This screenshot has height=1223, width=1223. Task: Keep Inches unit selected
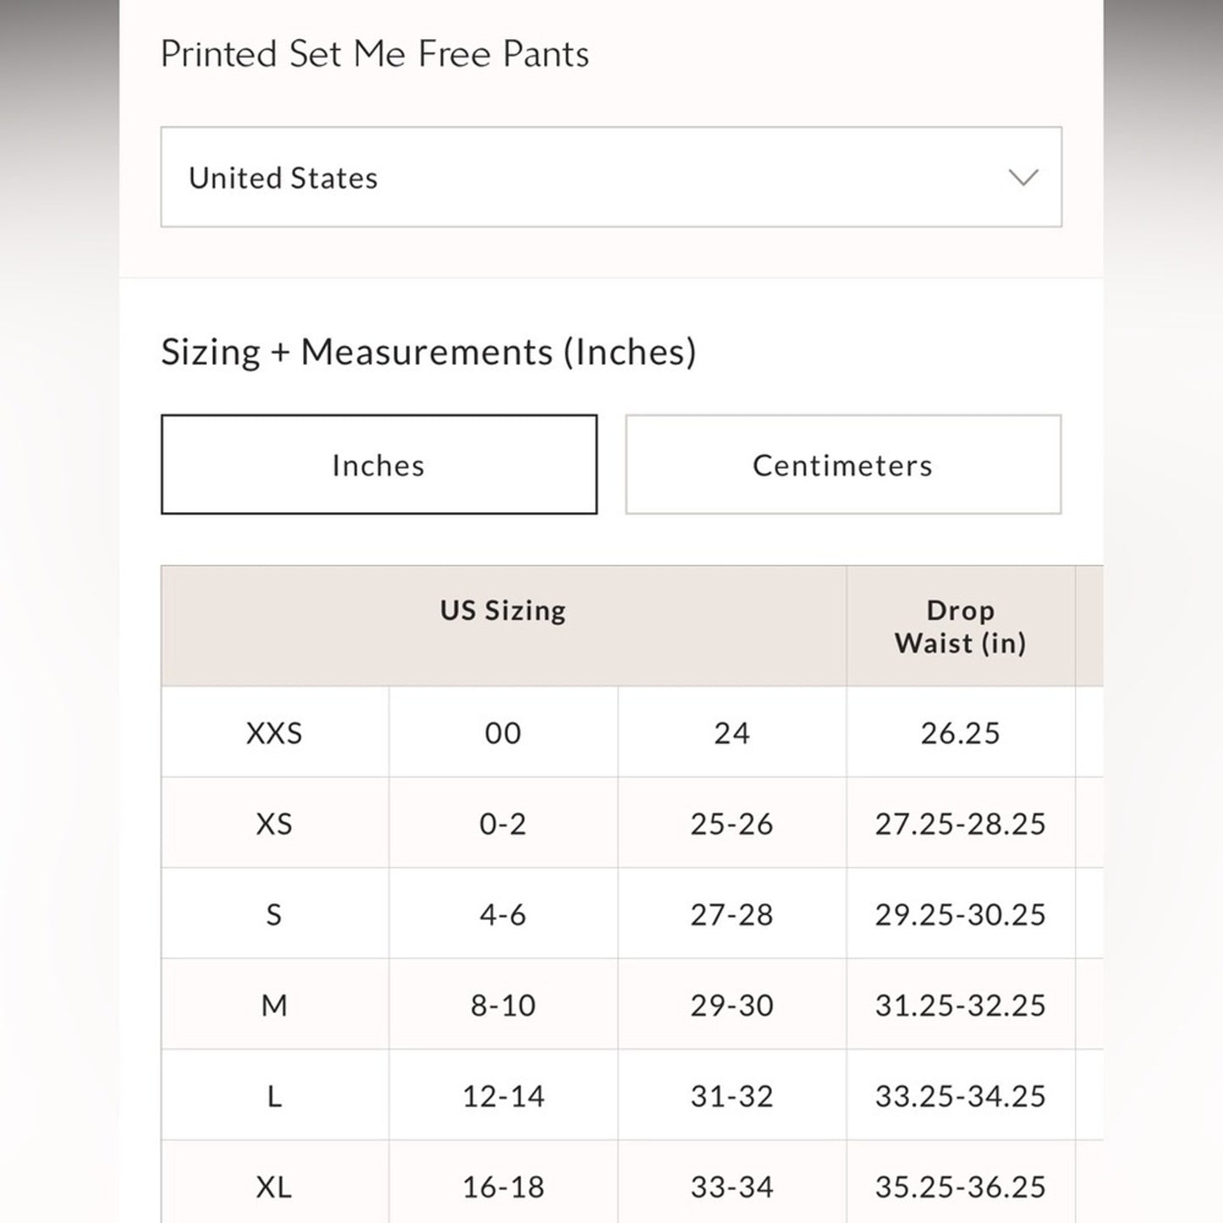(x=379, y=464)
